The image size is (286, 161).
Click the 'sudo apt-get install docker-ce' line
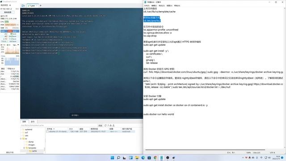(176, 105)
